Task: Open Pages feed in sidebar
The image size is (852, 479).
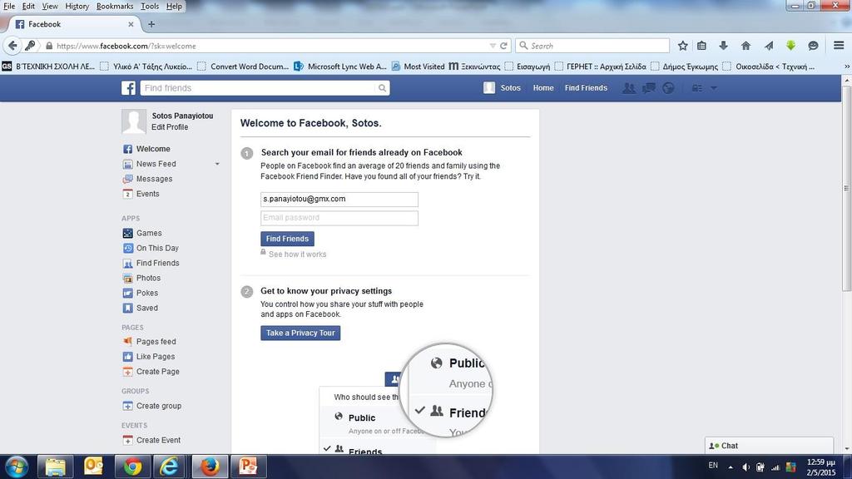Action: tap(156, 342)
